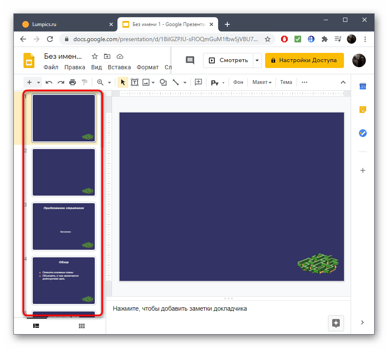Open the Формат menu
Viewport: 388px width, 348px height.
[x=148, y=67]
